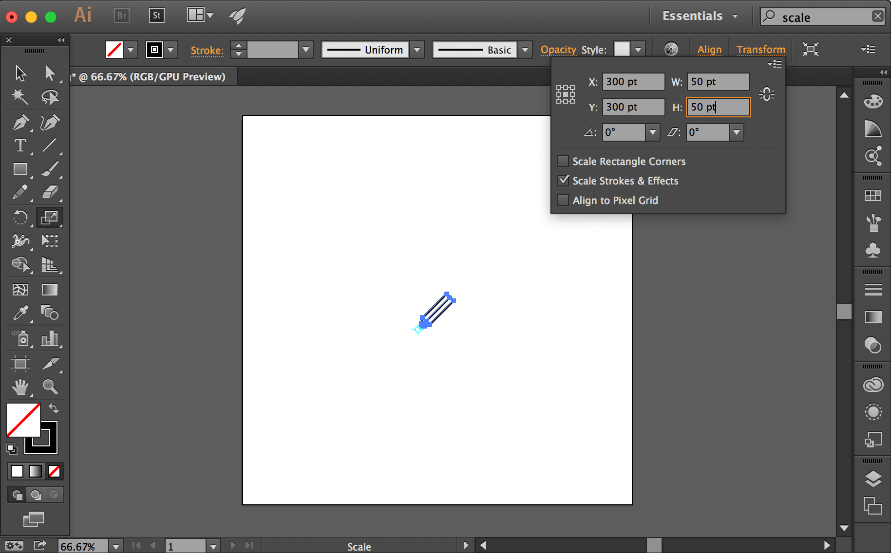This screenshot has width=891, height=553.
Task: Open the Transform panel flyout menu
Action: pyautogui.click(x=776, y=64)
